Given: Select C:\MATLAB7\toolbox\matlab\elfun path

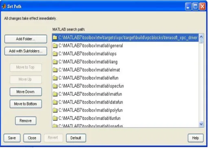Looking at the screenshot, I should tap(125, 78).
